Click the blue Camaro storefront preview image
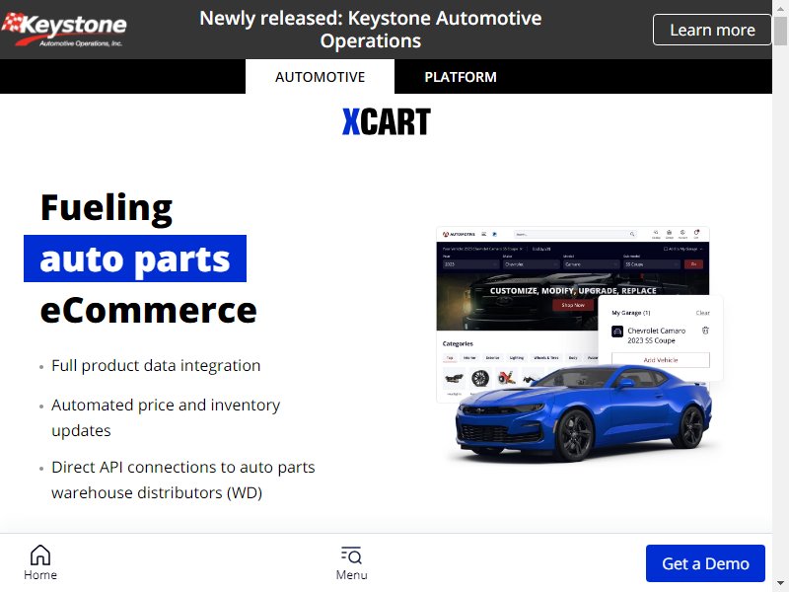This screenshot has height=592, width=789. tap(579, 343)
